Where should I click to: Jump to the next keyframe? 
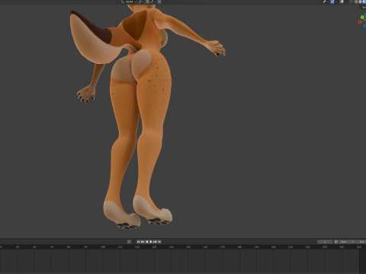coord(155,242)
